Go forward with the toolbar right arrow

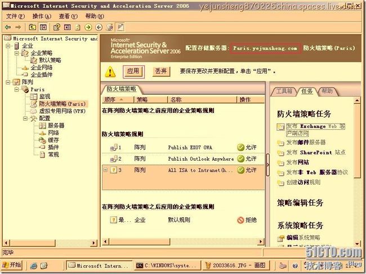coord(18,28)
